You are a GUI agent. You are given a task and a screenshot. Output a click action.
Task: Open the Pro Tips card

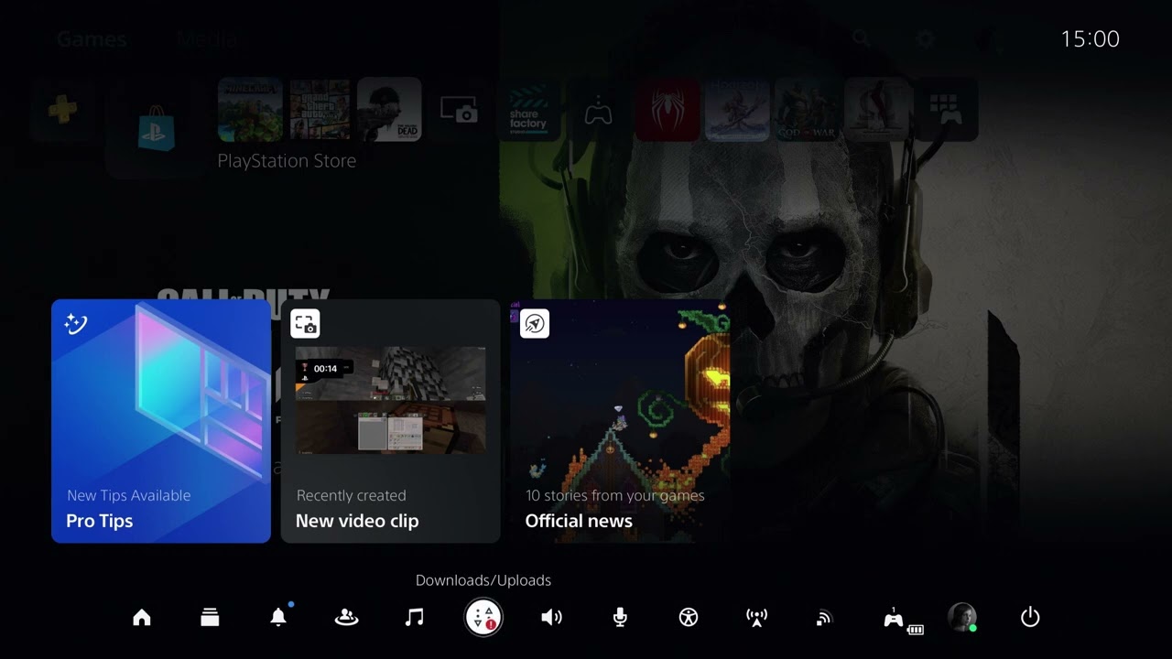(161, 421)
